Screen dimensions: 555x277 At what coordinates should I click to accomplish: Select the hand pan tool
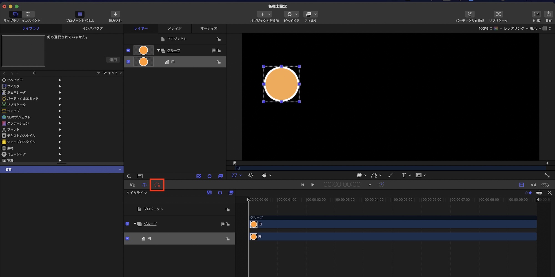coord(264,175)
